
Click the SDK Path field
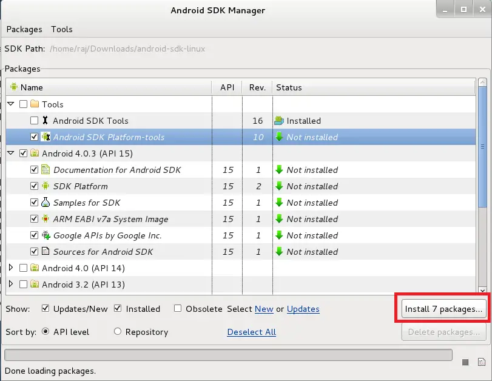pos(127,49)
